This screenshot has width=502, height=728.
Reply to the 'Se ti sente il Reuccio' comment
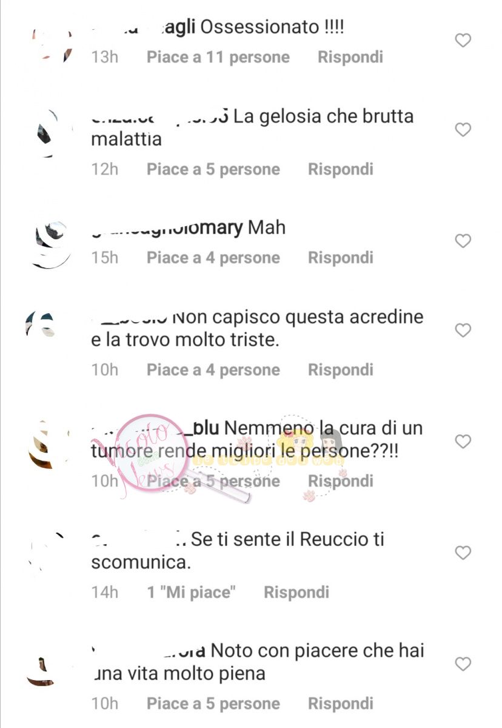point(296,592)
